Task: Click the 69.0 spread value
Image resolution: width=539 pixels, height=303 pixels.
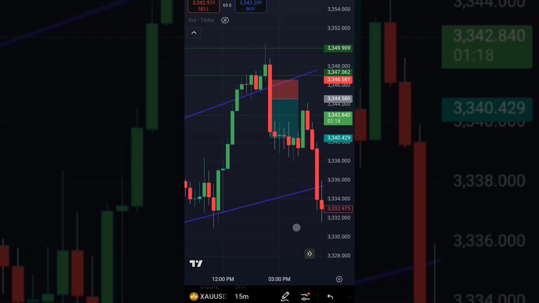Action: (x=227, y=5)
